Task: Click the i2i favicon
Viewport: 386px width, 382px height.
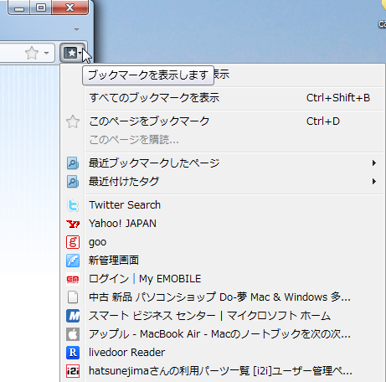Action: pyautogui.click(x=73, y=371)
